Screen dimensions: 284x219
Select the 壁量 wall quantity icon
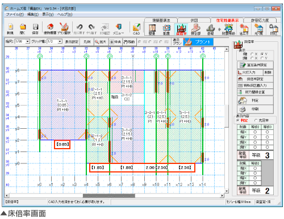point(152,30)
